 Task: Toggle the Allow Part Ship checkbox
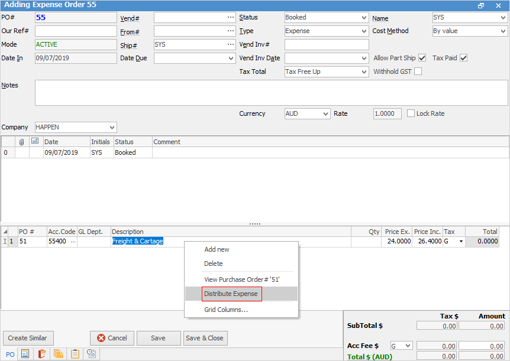[422, 58]
